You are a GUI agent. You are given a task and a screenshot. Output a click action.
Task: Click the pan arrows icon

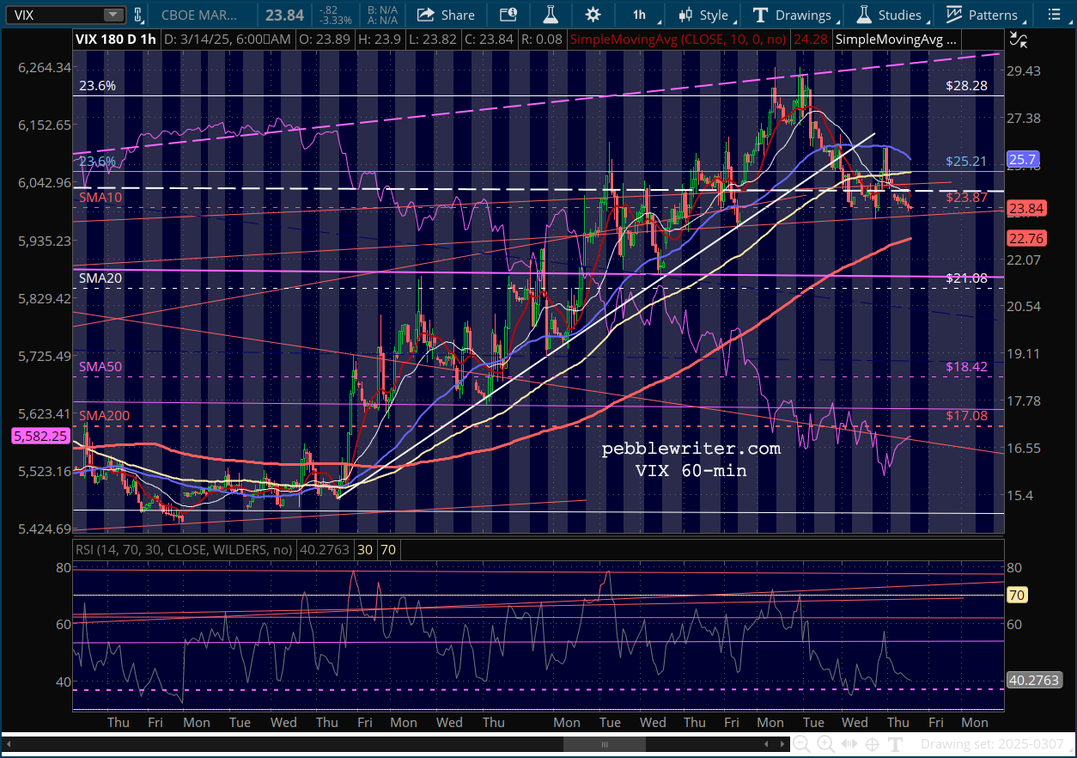pyautogui.click(x=849, y=743)
